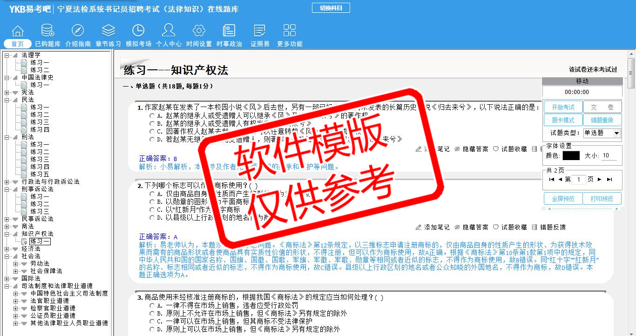Click the 介绍指南 compass icon

coord(78,31)
